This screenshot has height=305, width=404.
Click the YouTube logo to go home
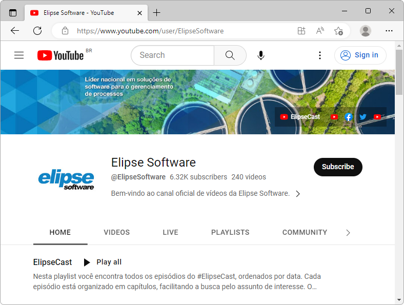pos(60,55)
